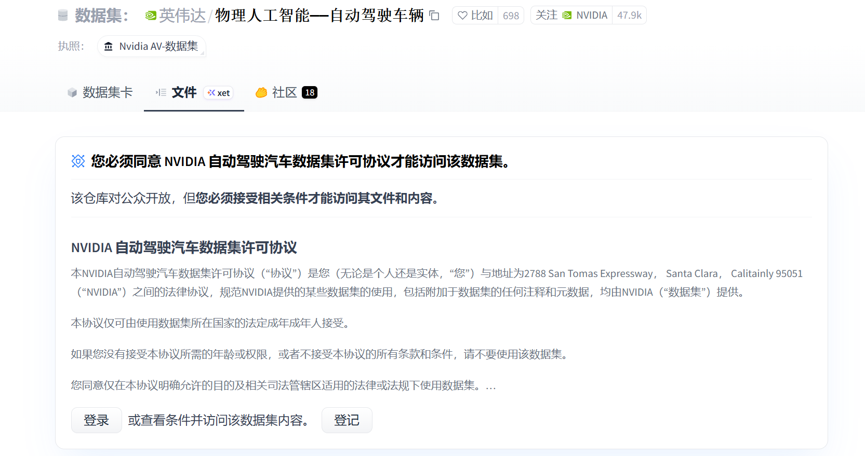Click the license icon in the Nvidia AV-数据集 tag
Viewport: 865px width, 456px height.
[109, 47]
